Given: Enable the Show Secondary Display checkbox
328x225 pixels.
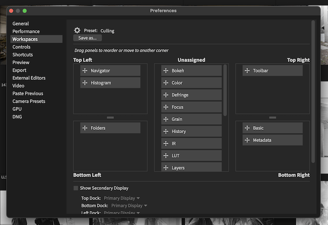Looking at the screenshot, I should tap(76, 188).
